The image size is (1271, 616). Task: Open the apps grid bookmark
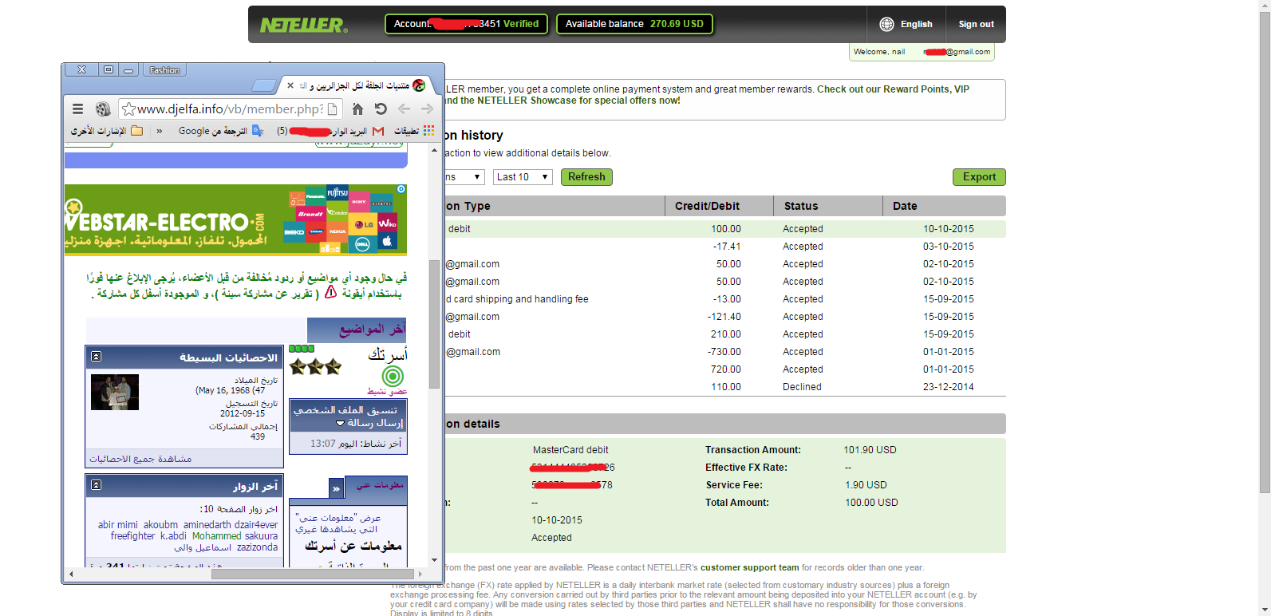click(x=428, y=130)
